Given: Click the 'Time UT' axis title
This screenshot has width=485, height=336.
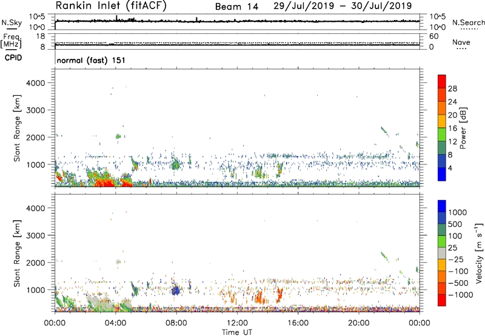Looking at the screenshot, I should pyautogui.click(x=237, y=332).
